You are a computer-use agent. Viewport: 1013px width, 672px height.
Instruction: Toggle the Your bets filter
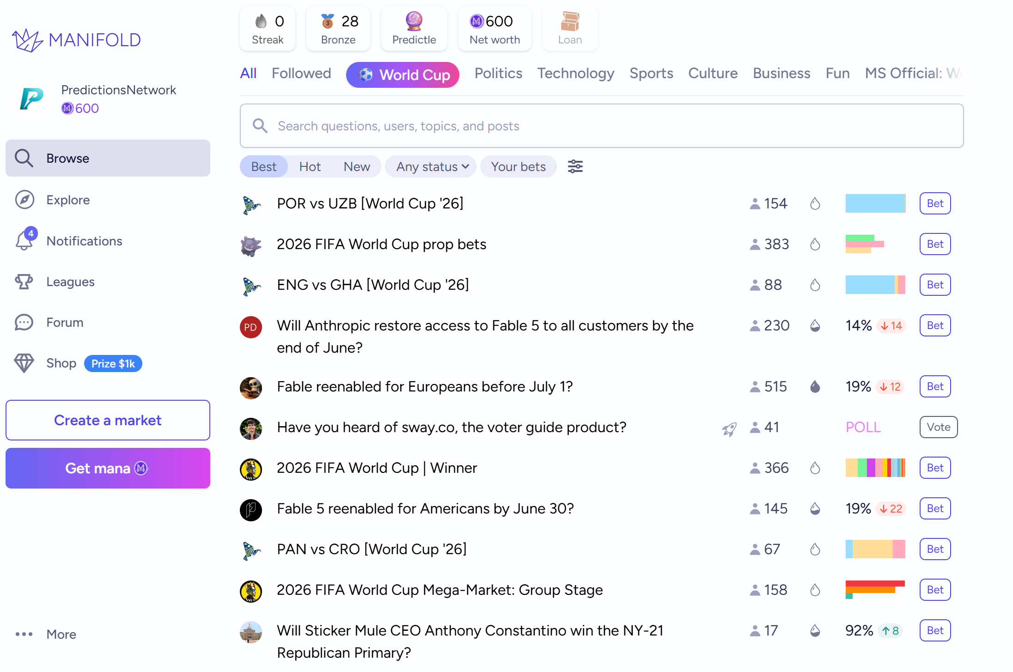[519, 166]
